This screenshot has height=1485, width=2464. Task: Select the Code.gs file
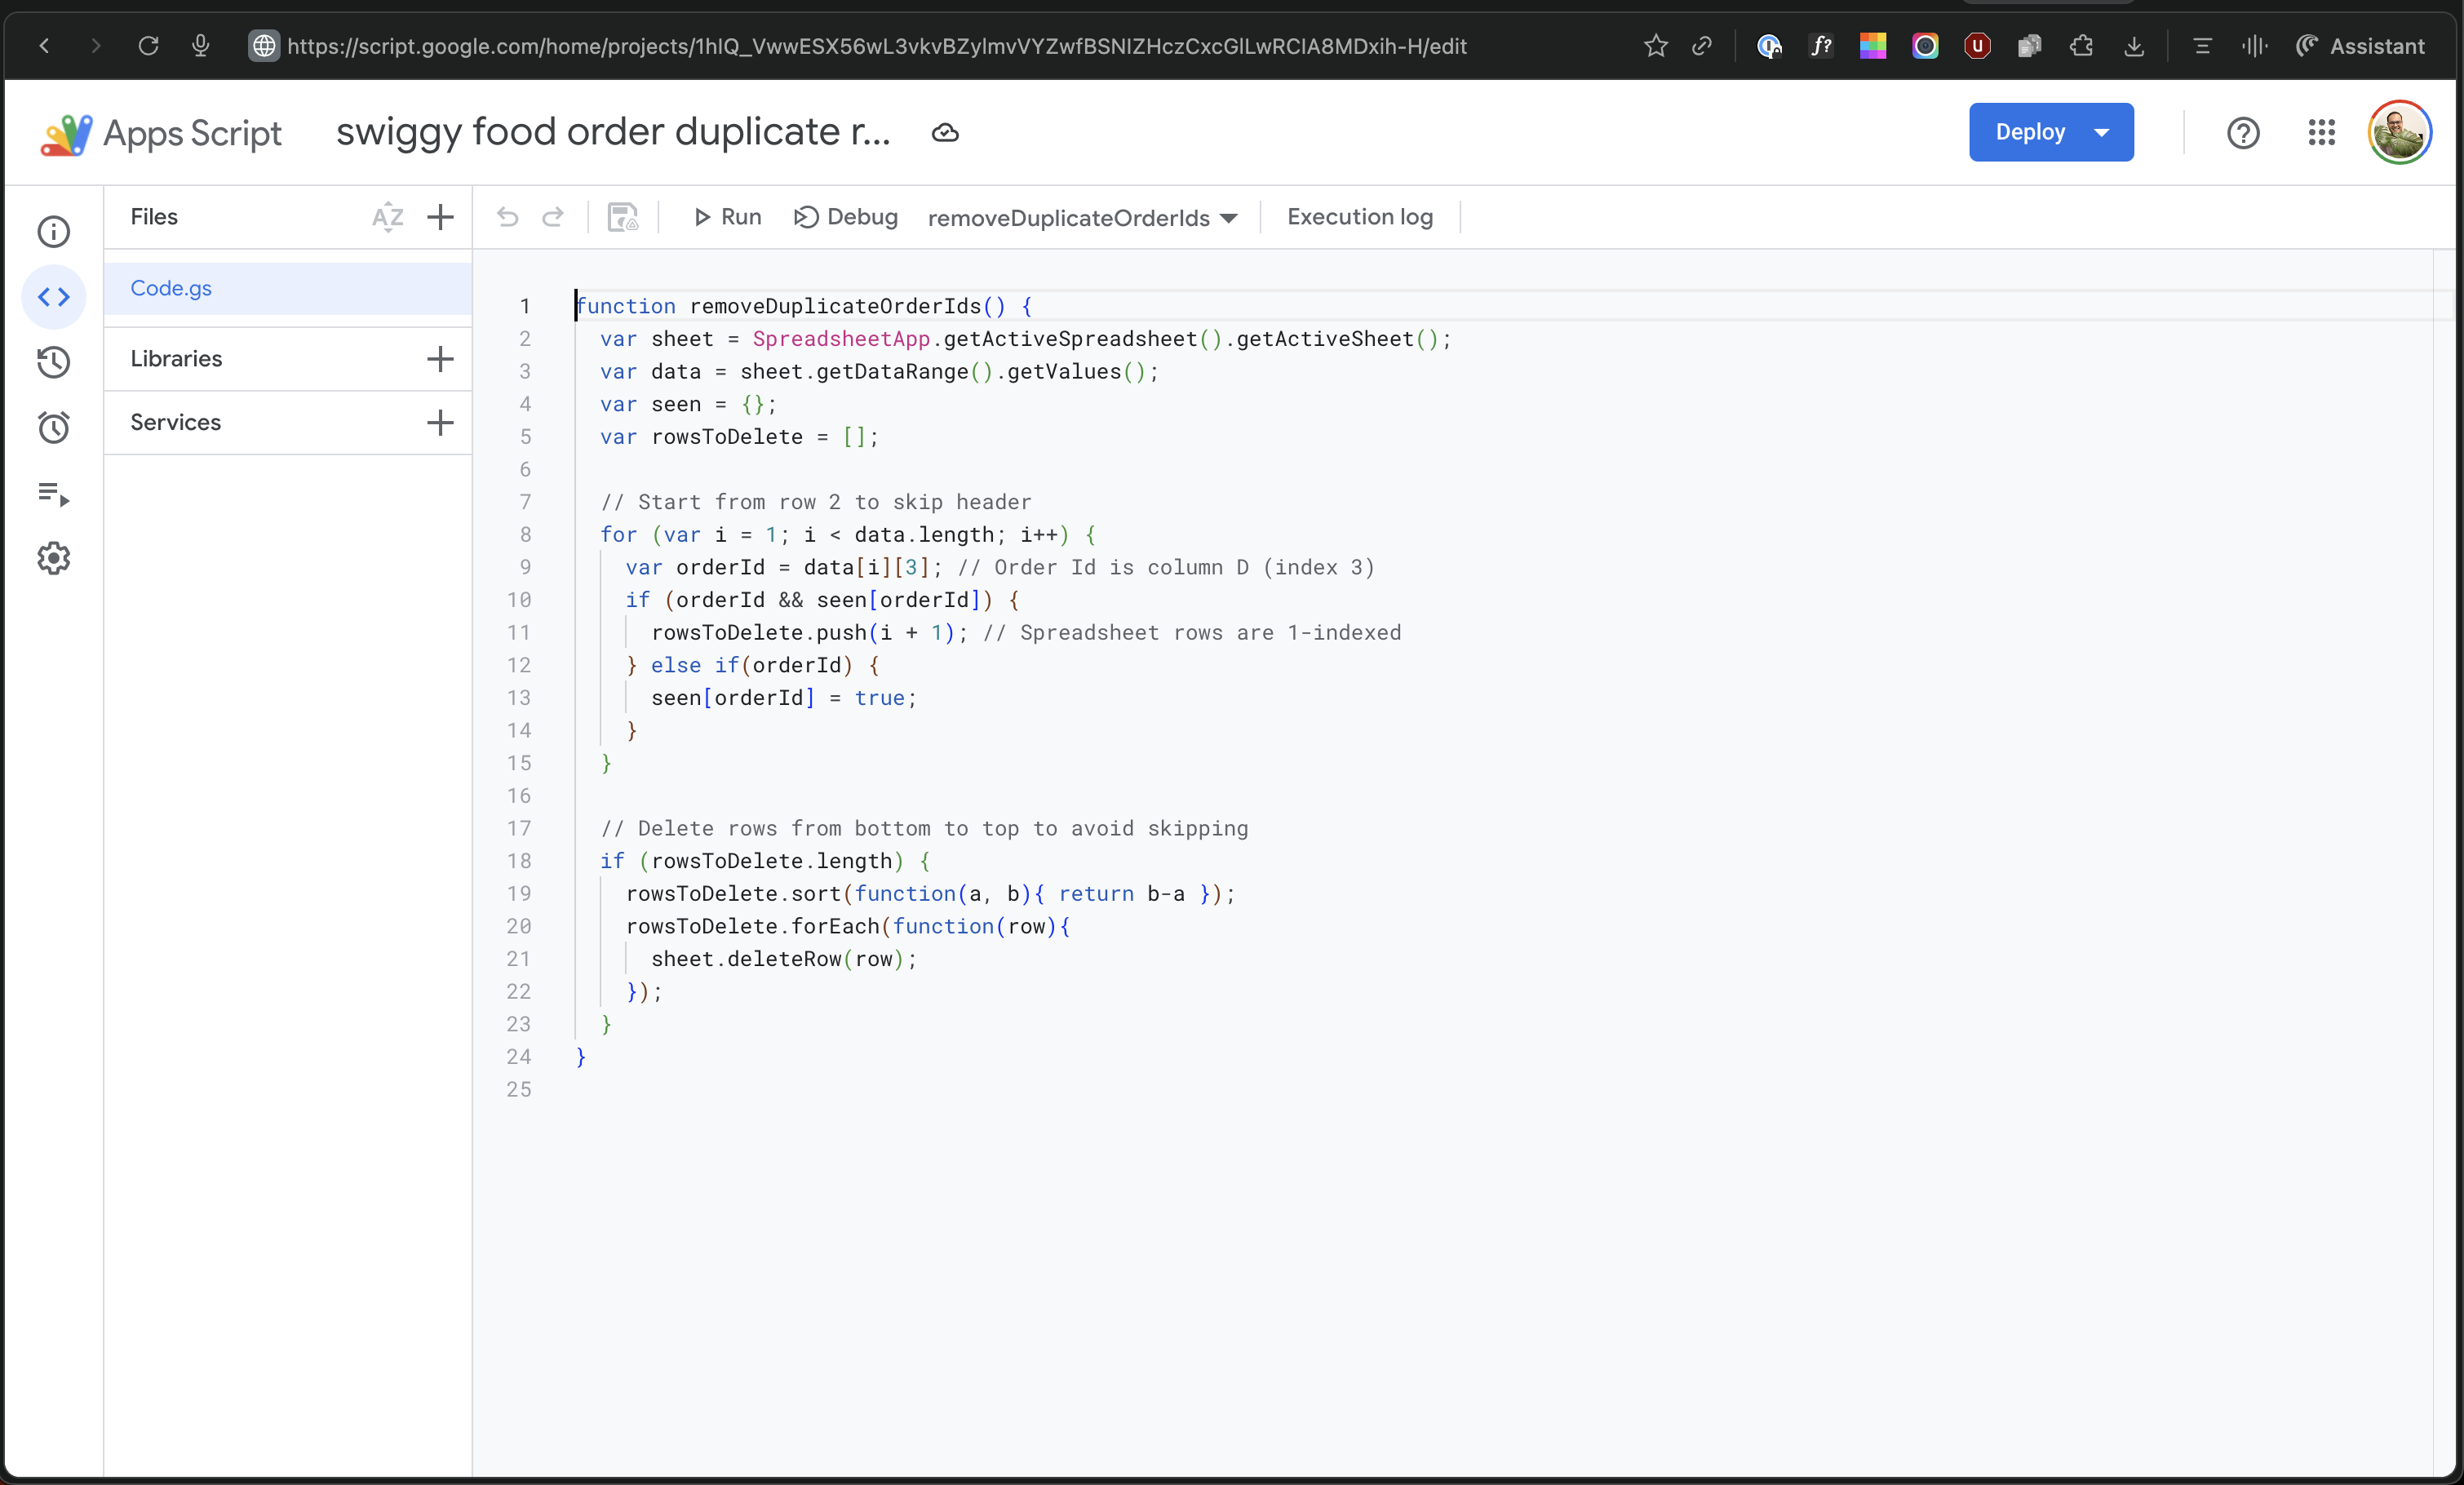(x=171, y=288)
